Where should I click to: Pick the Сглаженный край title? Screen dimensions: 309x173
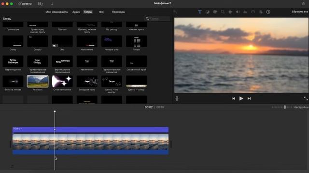pos(136,61)
